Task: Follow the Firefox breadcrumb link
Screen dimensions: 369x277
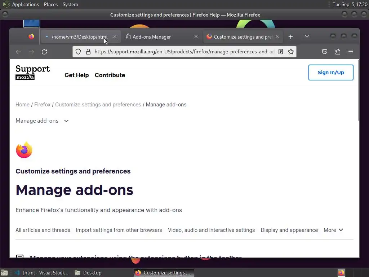Action: 42,105
